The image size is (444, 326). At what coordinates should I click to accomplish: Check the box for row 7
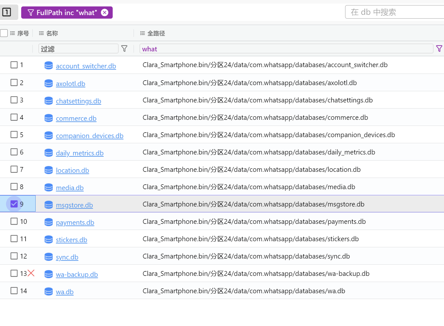click(x=14, y=169)
